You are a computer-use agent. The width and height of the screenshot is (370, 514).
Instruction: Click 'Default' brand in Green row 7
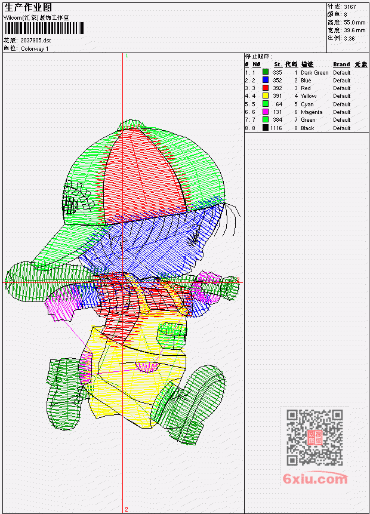tap(342, 120)
